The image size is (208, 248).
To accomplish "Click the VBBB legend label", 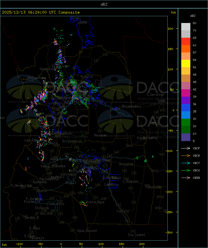I will click(x=196, y=178).
